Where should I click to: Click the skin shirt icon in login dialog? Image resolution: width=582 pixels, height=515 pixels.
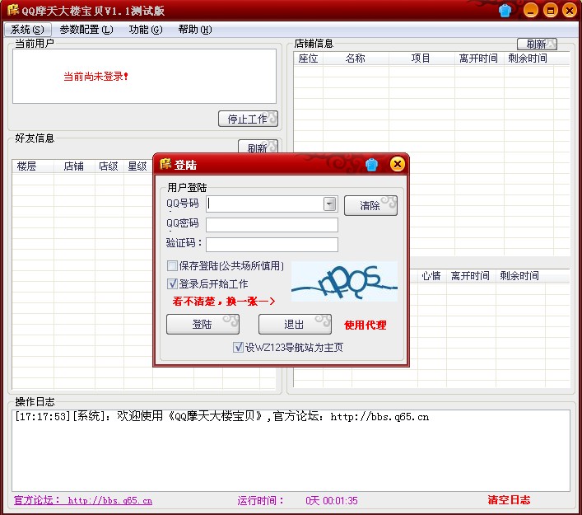371,164
